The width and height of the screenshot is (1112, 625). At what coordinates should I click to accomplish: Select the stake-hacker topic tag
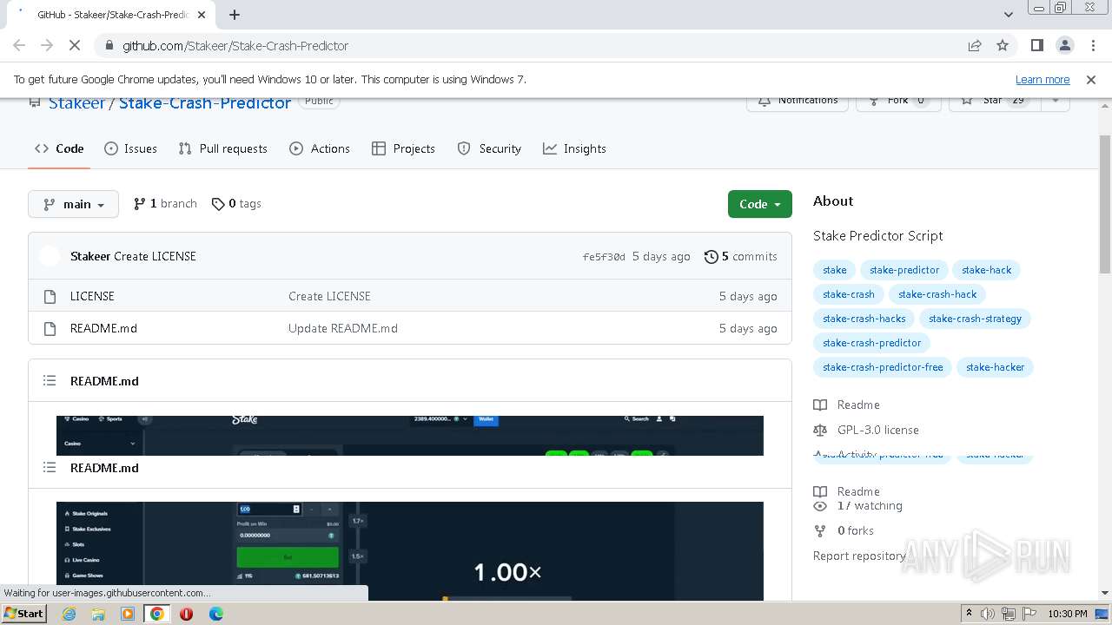(995, 367)
